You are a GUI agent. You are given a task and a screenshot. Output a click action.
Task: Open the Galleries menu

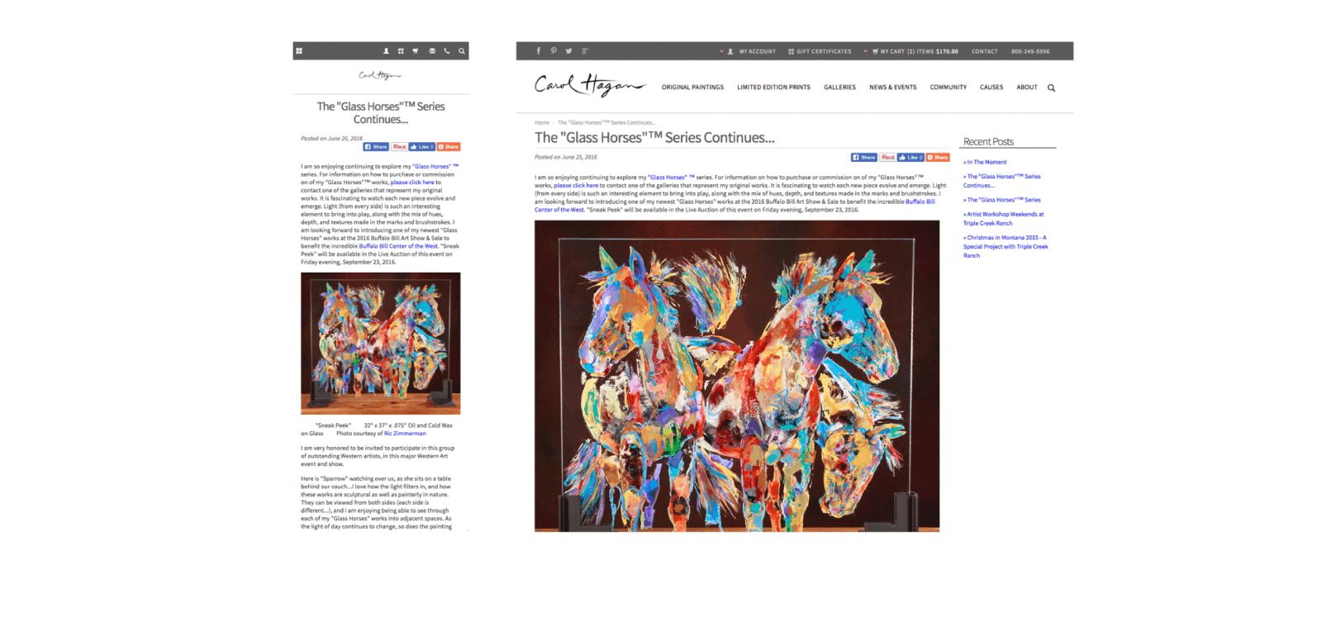click(839, 88)
